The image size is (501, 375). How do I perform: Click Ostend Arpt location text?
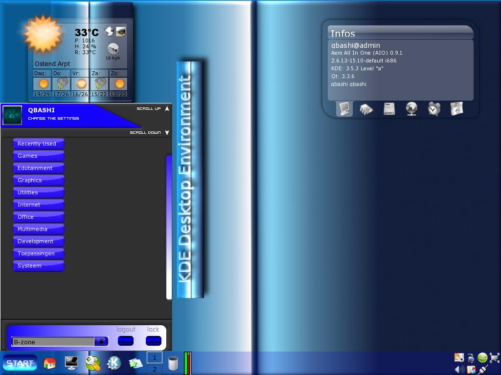pyautogui.click(x=52, y=64)
